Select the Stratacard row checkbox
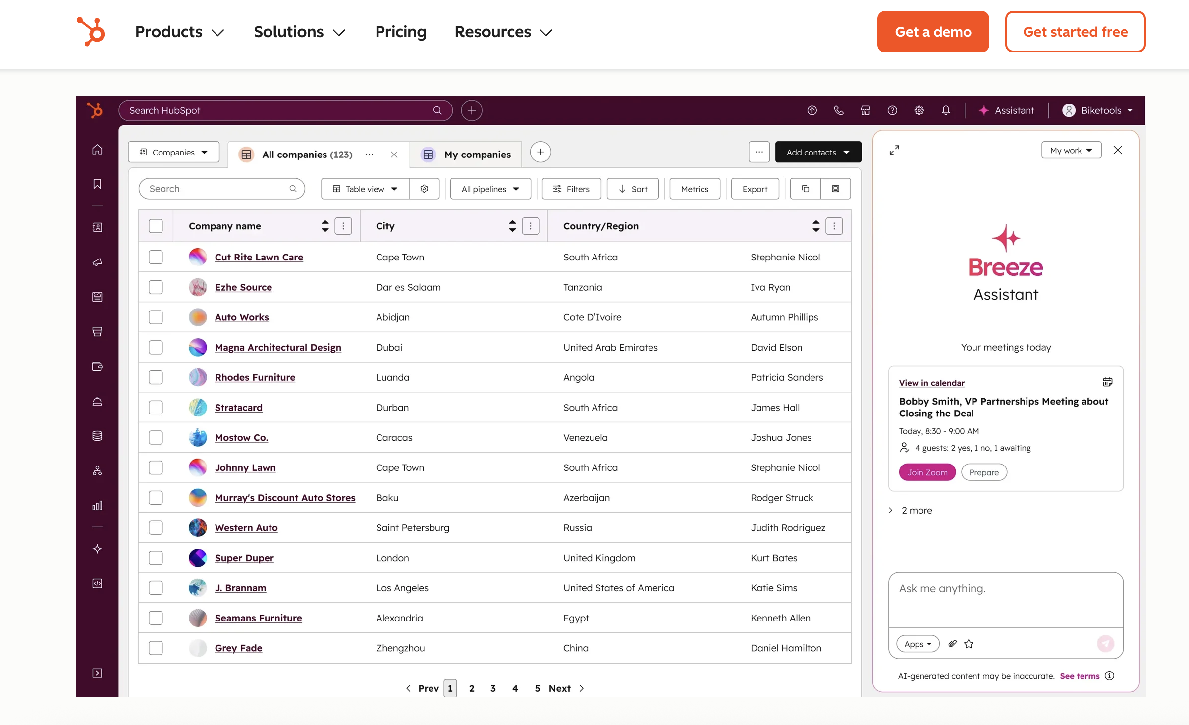The height and width of the screenshot is (725, 1189). click(x=156, y=408)
